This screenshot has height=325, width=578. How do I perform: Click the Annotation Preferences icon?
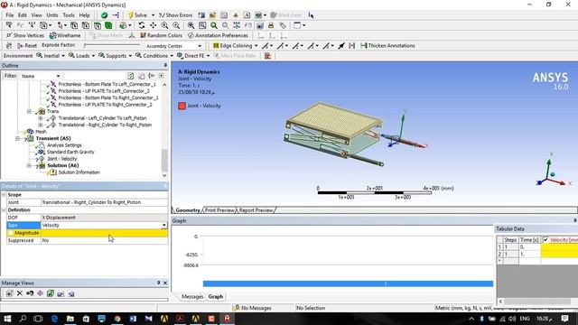[x=191, y=35]
